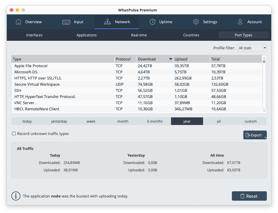The height and width of the screenshot is (213, 278).
Task: Expand the Export button dropdown arrow
Action: [x=265, y=137]
